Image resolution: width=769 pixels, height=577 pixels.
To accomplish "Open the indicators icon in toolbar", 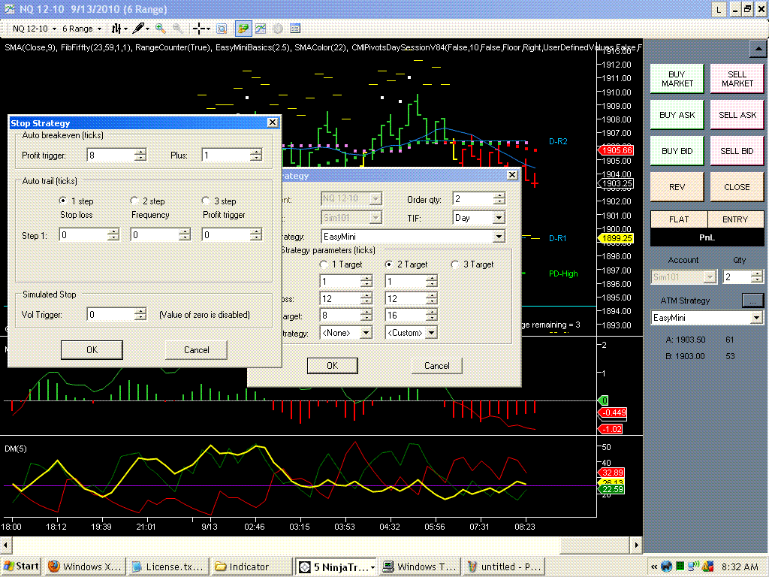I will pyautogui.click(x=261, y=29).
